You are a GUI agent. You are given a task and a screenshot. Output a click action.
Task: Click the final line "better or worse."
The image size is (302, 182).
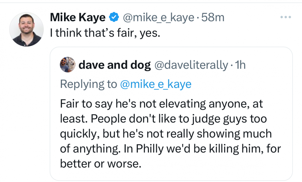tap(101, 164)
